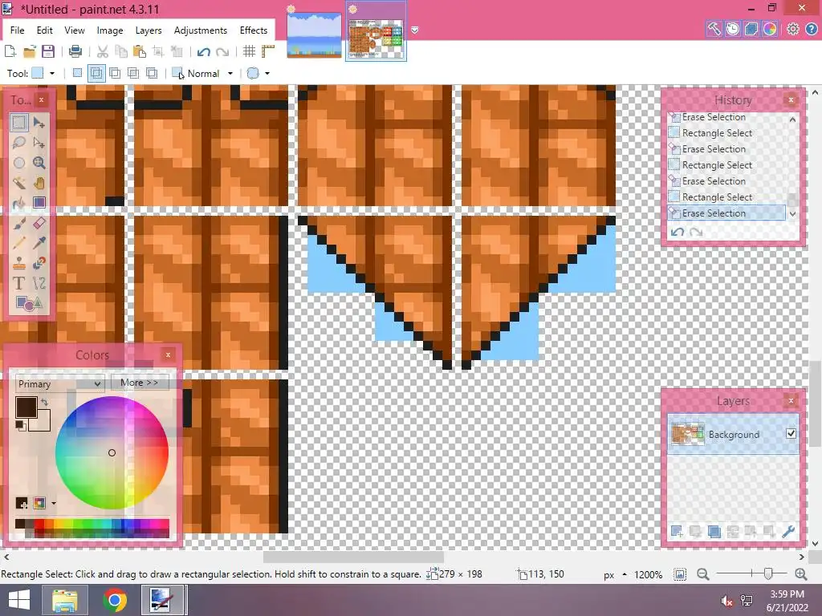Open the Layers menu

point(149,30)
